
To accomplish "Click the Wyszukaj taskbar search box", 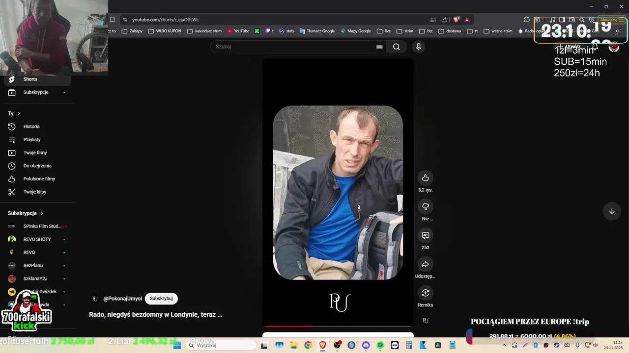I will [x=221, y=345].
